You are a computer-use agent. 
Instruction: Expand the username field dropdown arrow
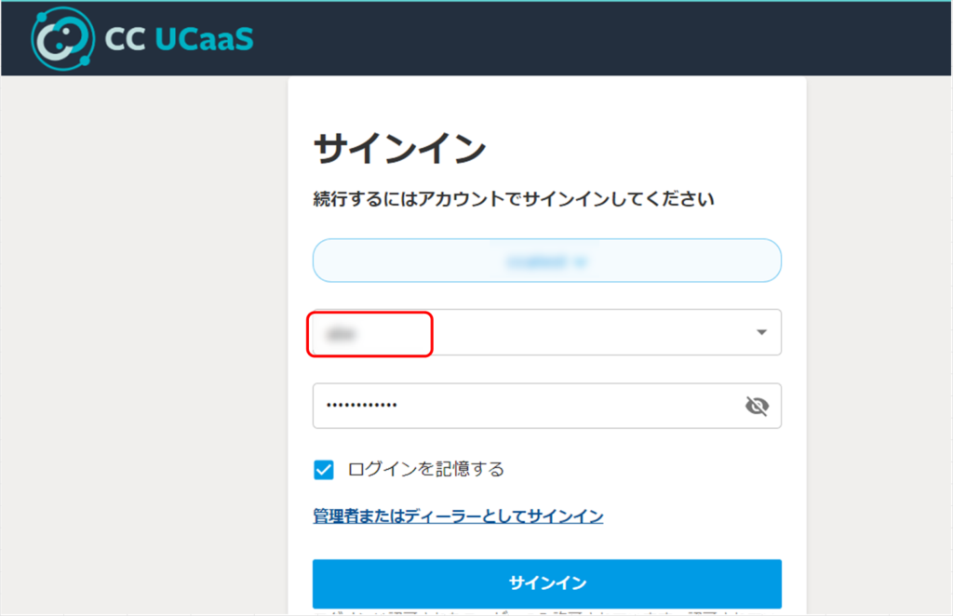(x=761, y=332)
